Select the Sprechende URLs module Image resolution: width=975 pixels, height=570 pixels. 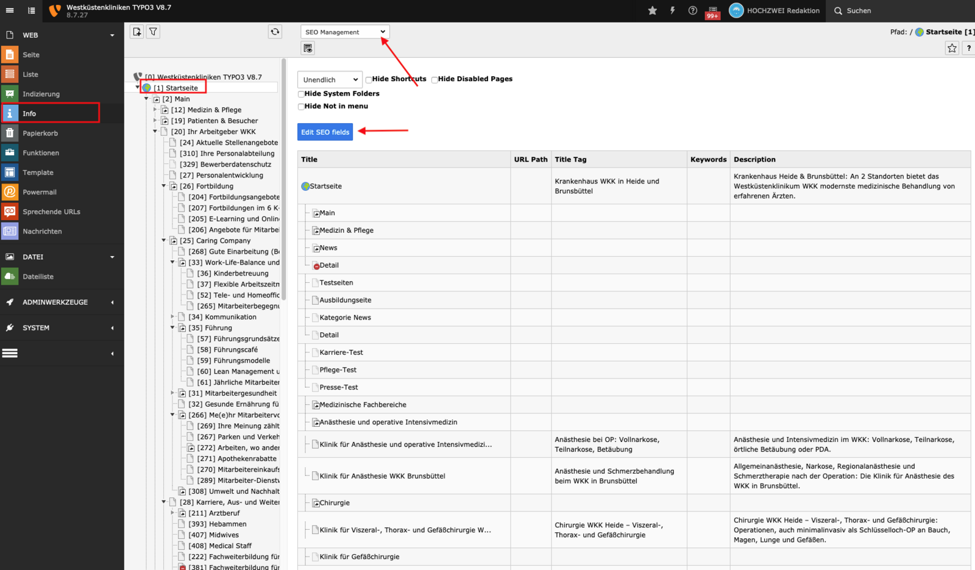(x=51, y=212)
